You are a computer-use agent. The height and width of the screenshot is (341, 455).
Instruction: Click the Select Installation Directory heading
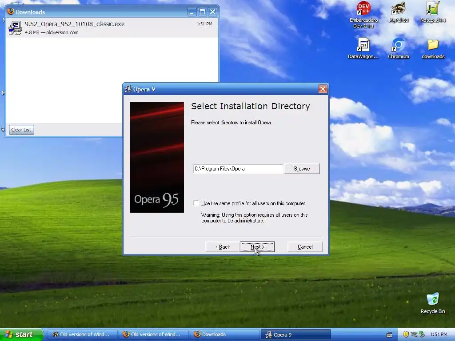(251, 106)
